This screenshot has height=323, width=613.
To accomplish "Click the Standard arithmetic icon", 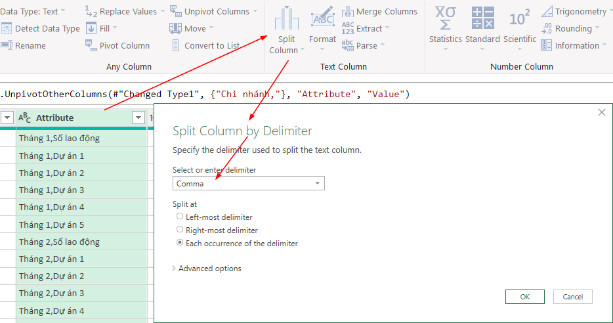I will click(x=483, y=18).
